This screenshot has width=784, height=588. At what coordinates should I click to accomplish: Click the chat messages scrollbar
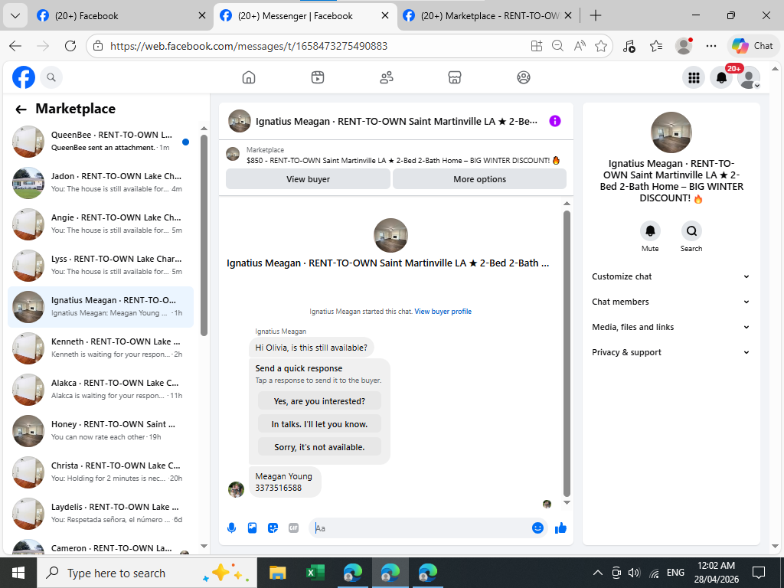point(567,352)
